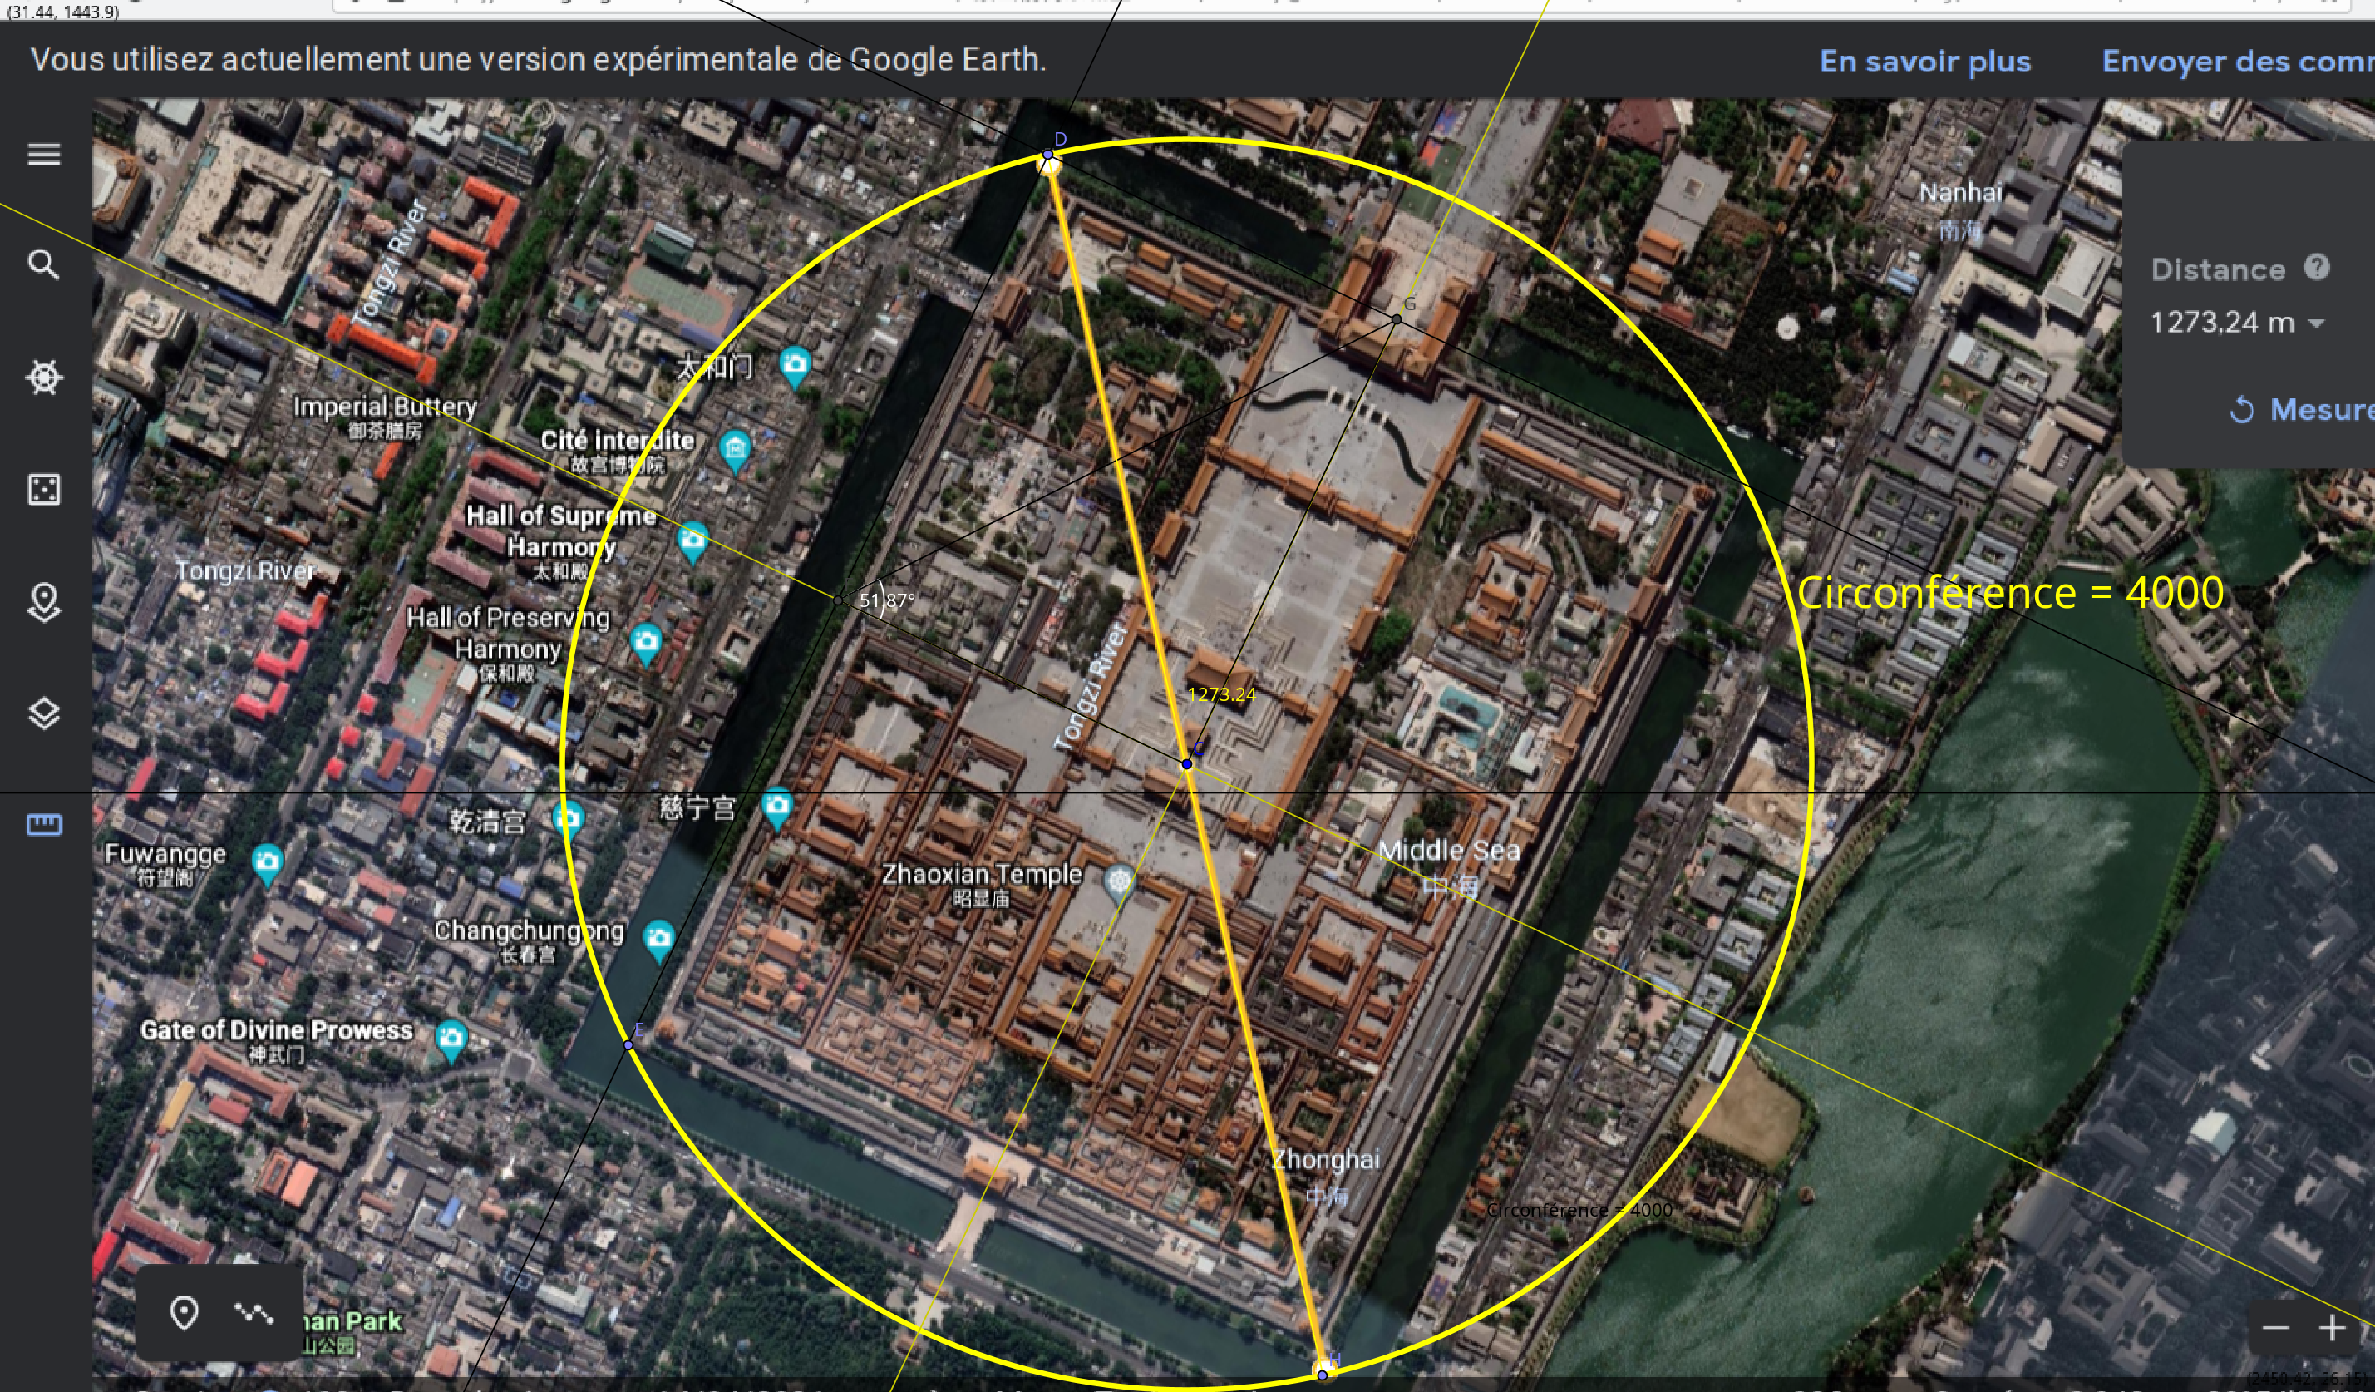The height and width of the screenshot is (1392, 2375).
Task: Open map style layers icon
Action: click(x=43, y=713)
